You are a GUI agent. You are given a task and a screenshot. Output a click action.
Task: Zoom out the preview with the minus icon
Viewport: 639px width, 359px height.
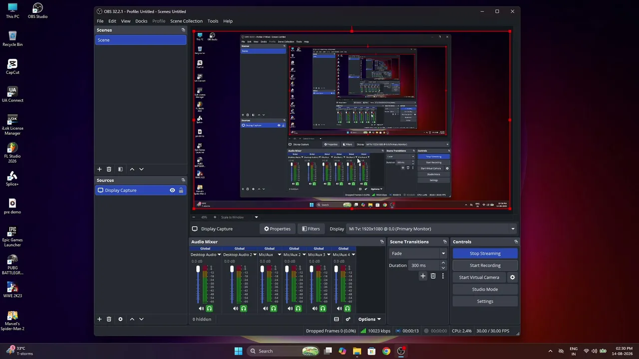[194, 217]
